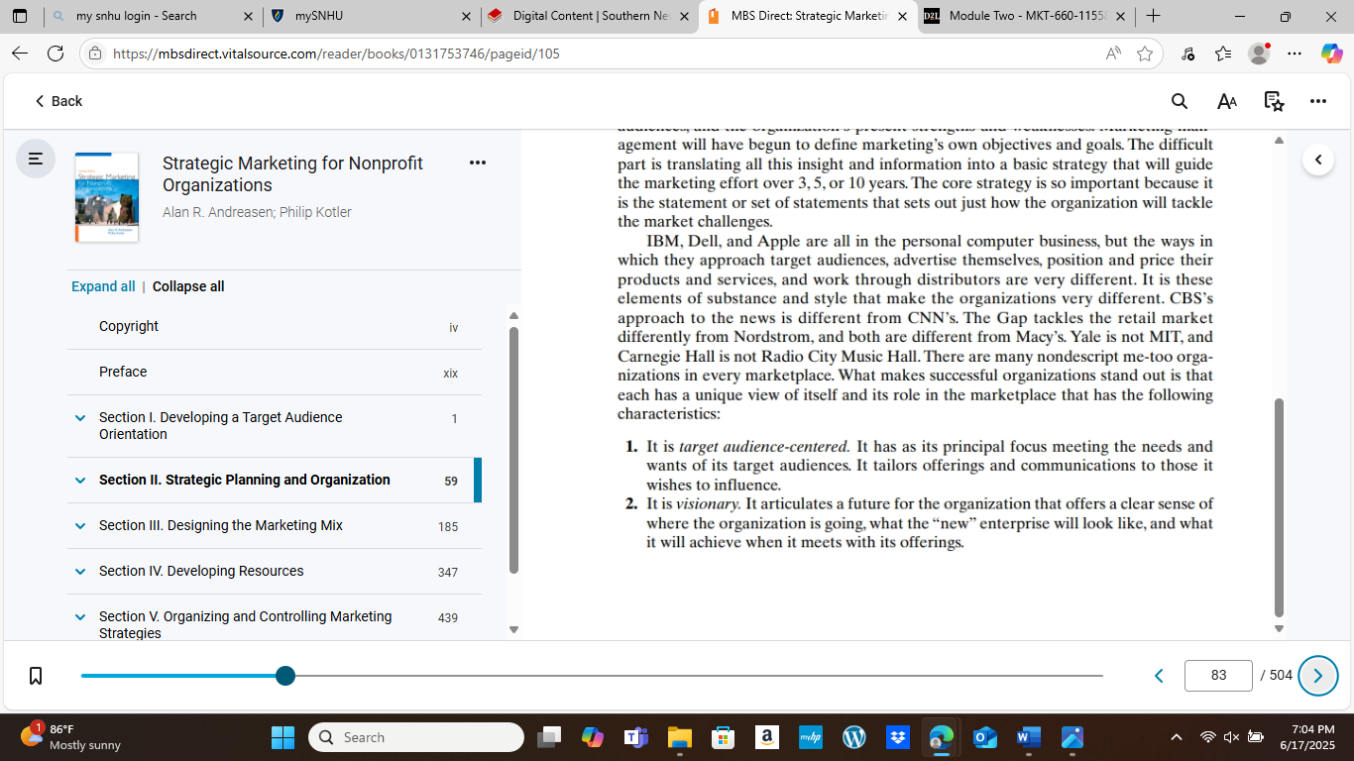Open Microsoft Teams from taskbar
Screen dimensions: 1354x761
(x=635, y=737)
